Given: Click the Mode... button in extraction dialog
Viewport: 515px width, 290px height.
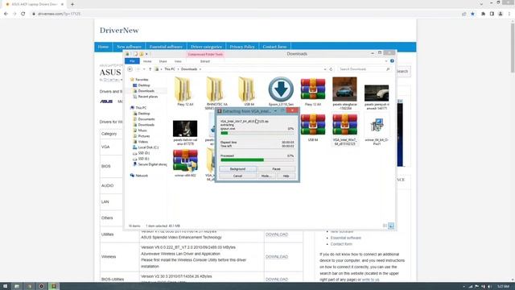Looking at the screenshot, I should (266, 176).
